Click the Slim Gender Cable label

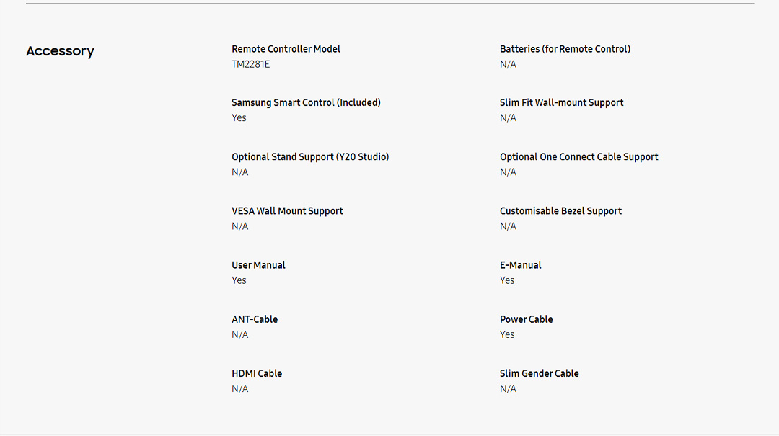[539, 373]
